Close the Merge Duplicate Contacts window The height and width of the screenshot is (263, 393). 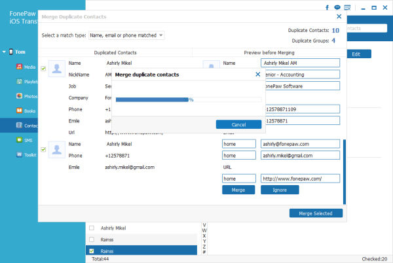point(339,16)
